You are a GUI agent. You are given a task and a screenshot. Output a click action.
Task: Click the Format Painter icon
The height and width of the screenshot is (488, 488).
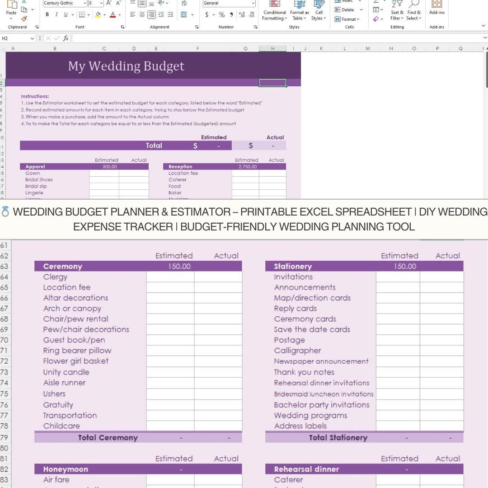point(23,18)
